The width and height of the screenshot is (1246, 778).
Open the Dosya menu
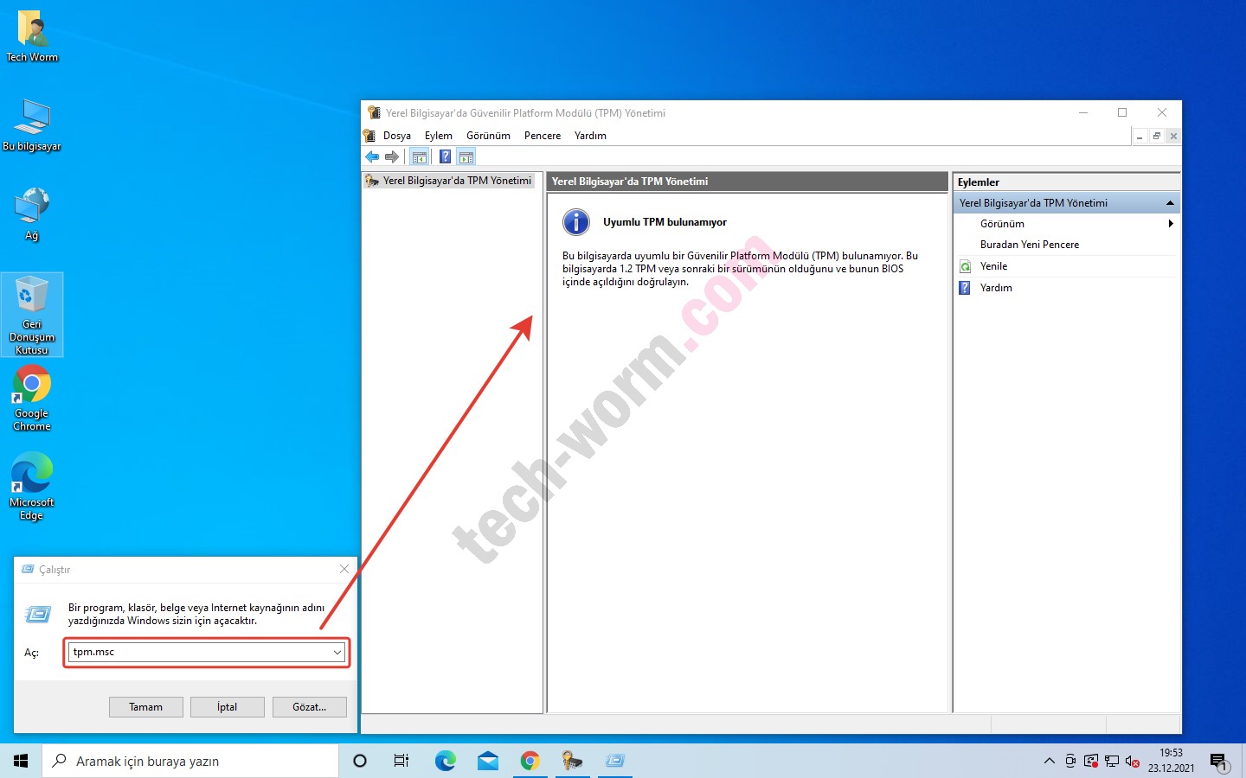(x=396, y=136)
